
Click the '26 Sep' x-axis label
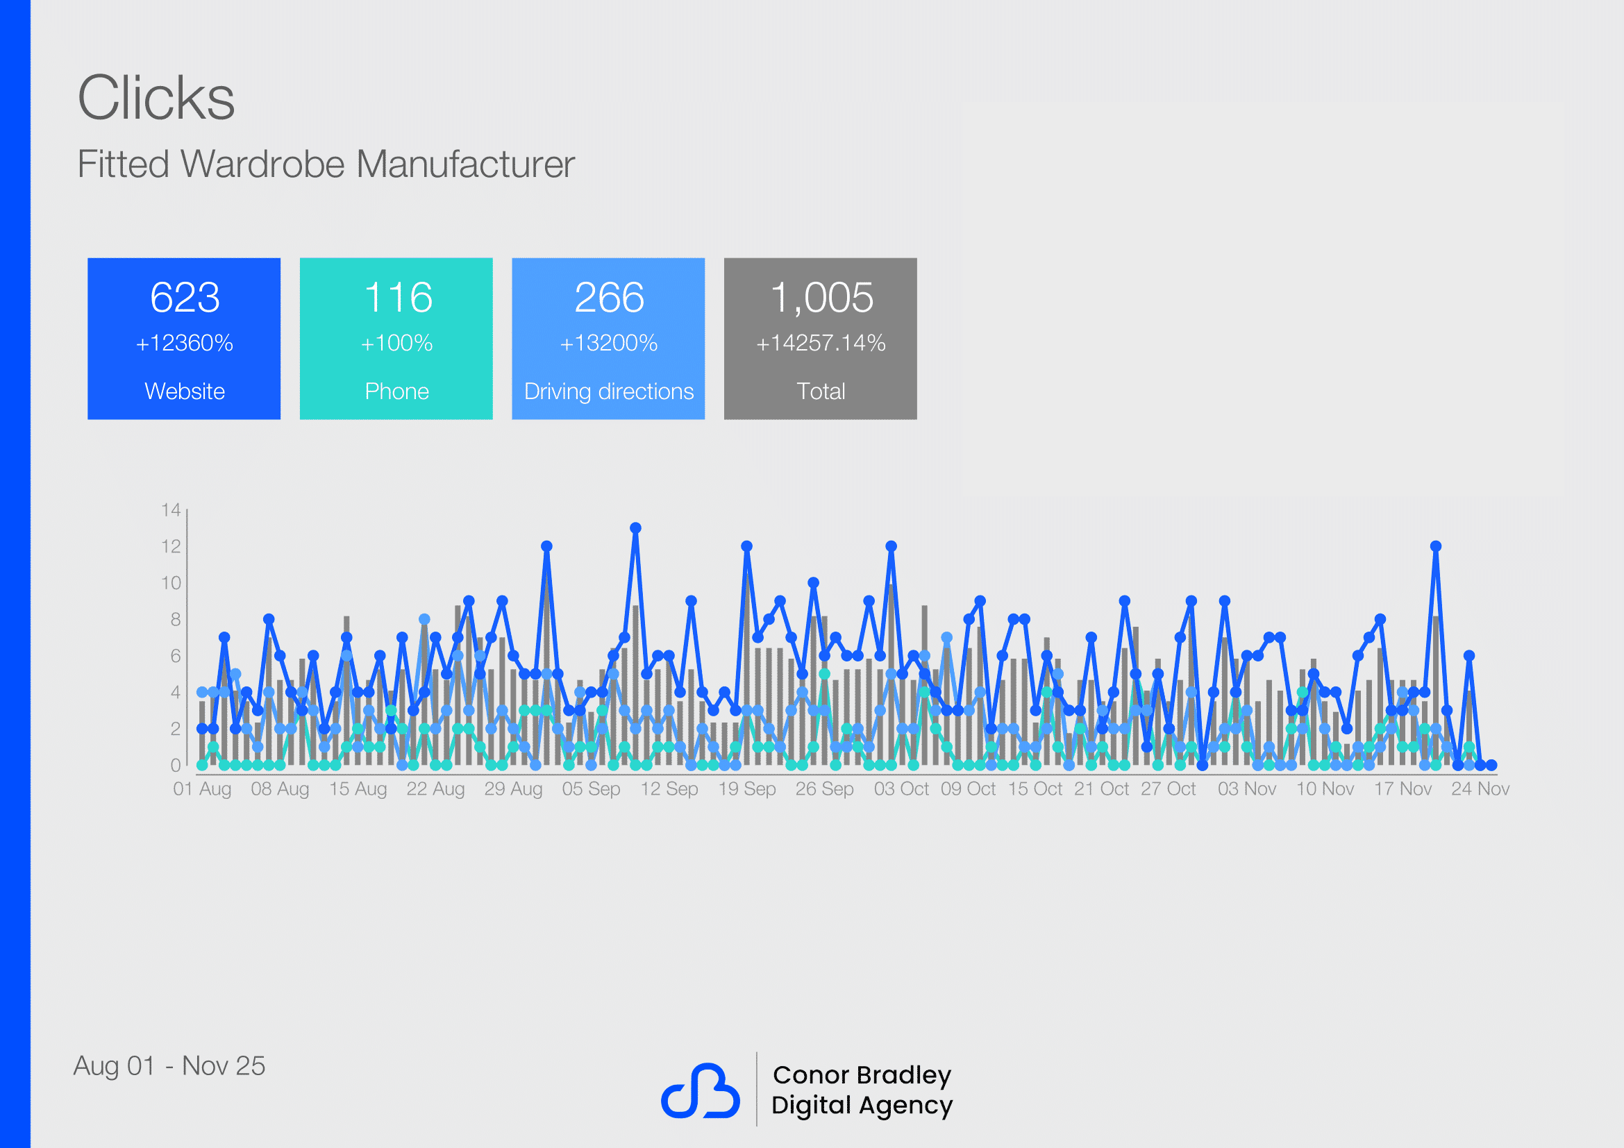tap(825, 788)
